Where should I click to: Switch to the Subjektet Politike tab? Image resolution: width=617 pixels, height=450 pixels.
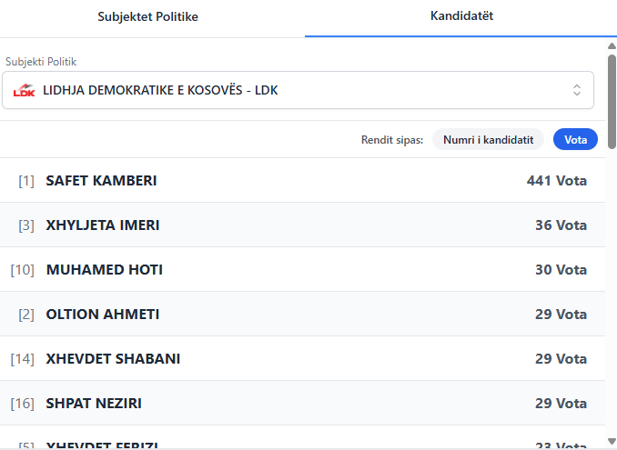click(x=152, y=17)
